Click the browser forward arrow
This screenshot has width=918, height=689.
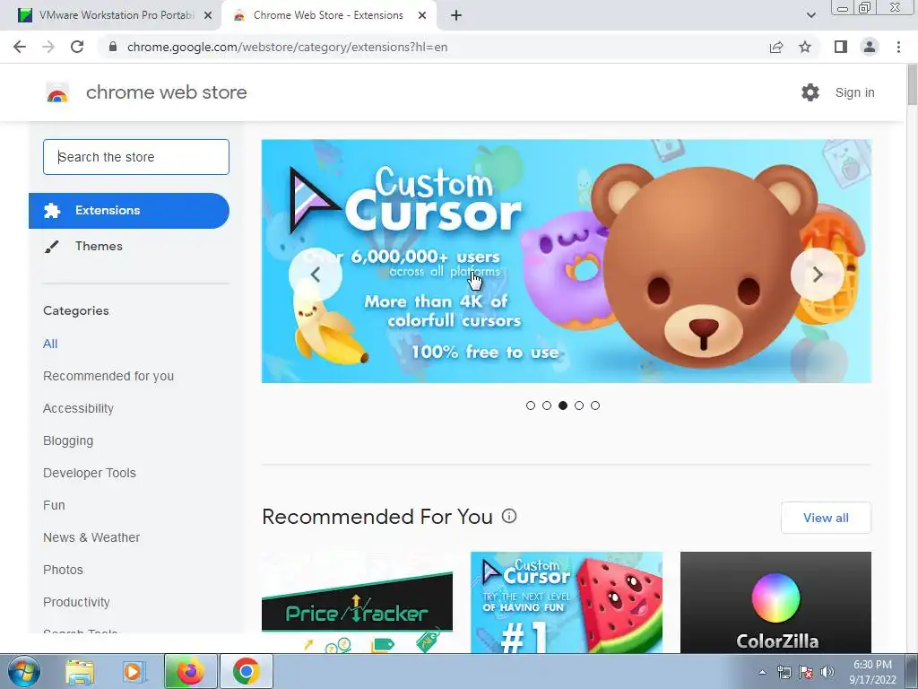pyautogui.click(x=48, y=47)
